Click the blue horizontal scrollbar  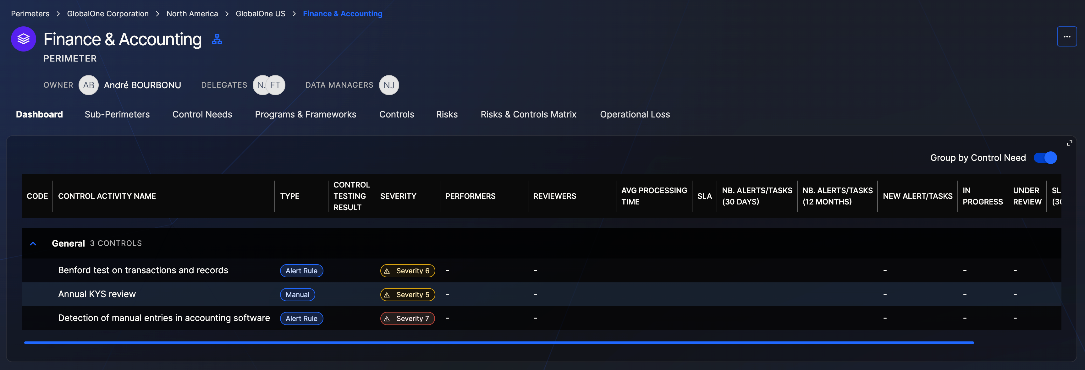499,343
